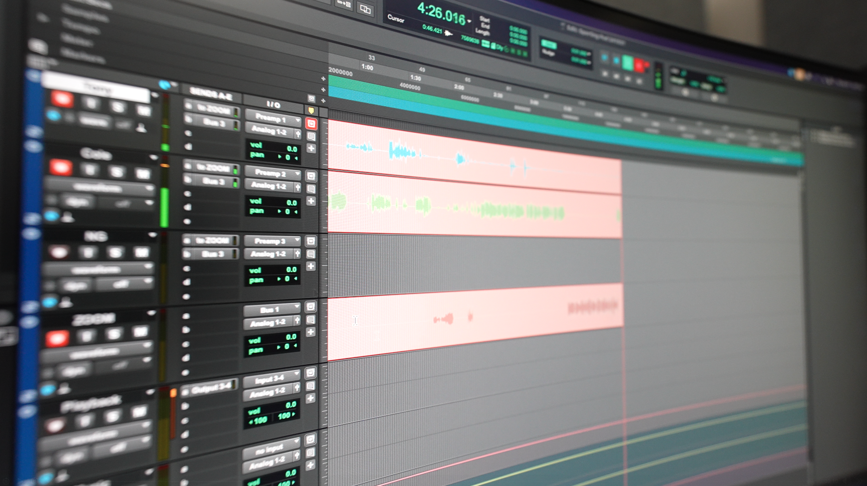
Task: Click the square icon beside Preamp 2
Action: coord(311,176)
